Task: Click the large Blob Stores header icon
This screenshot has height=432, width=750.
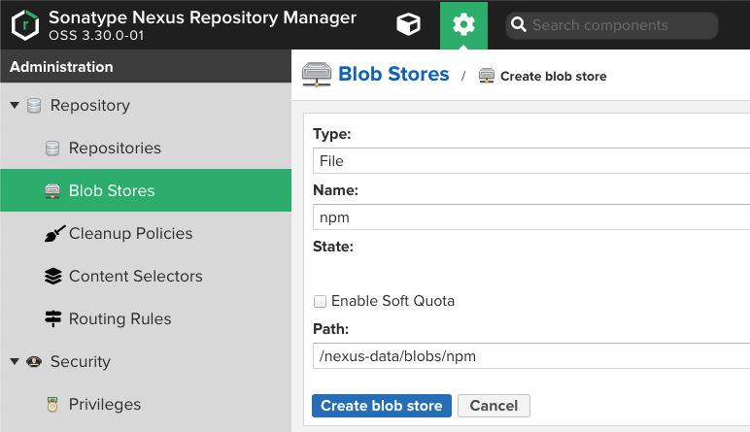Action: coord(316,75)
